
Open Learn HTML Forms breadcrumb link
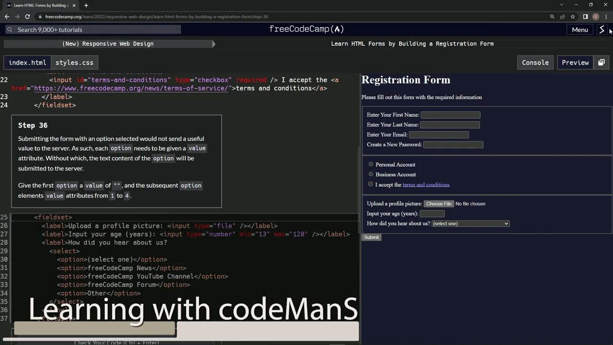point(412,44)
